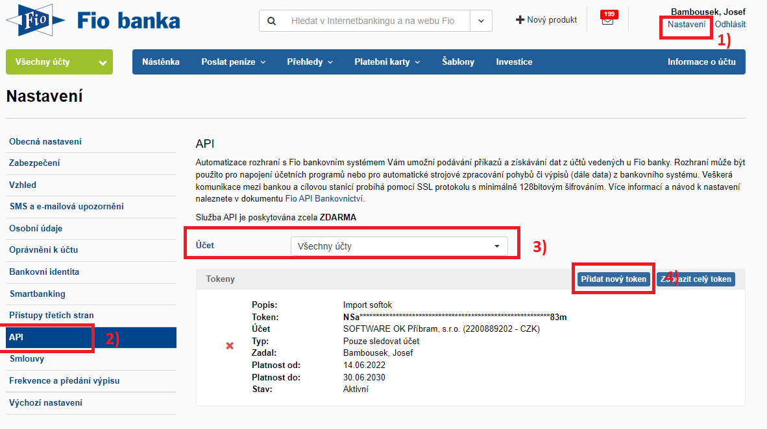
Task: Click the Zobrazit celý token button
Action: click(x=696, y=279)
